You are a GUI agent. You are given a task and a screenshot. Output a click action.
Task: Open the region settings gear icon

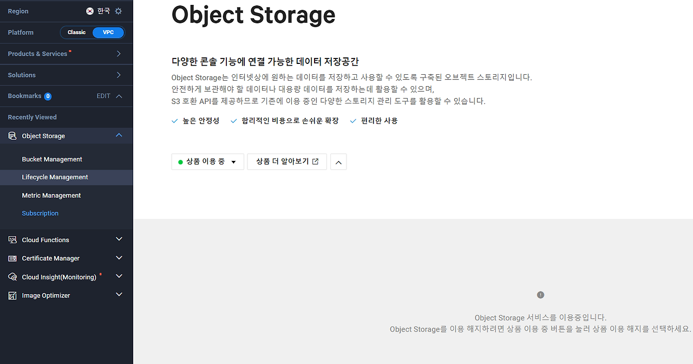point(119,11)
